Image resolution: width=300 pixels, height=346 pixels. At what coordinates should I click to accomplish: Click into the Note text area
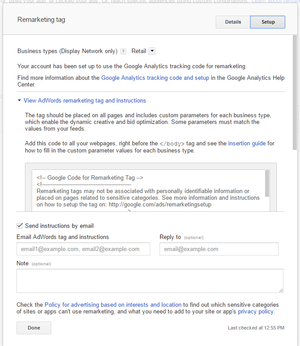coord(150,281)
